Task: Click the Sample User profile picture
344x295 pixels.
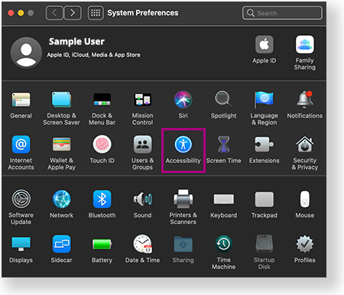Action: 26,53
